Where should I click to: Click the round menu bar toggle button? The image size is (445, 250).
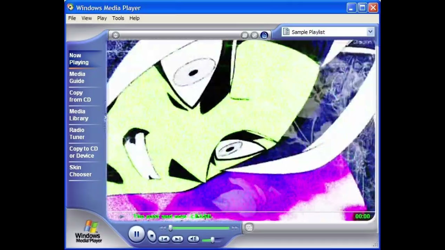pyautogui.click(x=116, y=35)
